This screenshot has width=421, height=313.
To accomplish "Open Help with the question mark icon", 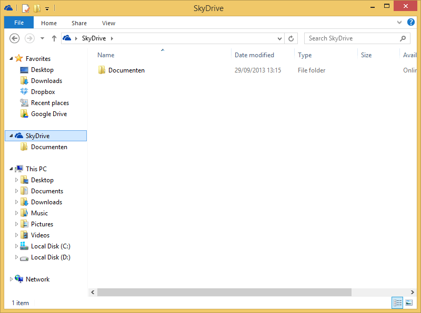I will (411, 22).
